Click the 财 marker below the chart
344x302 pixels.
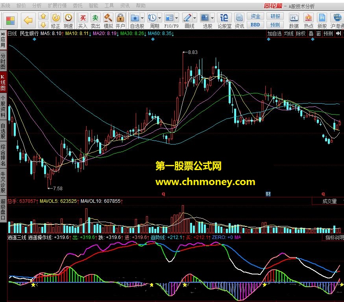[x=268, y=194]
